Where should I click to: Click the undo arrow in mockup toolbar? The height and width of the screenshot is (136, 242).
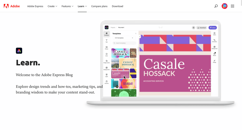159,28
